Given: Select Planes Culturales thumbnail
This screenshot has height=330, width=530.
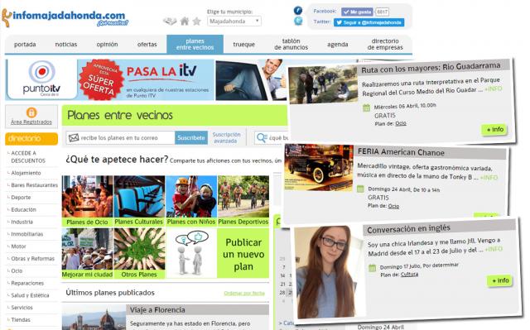Looking at the screenshot, I should pos(139,201).
